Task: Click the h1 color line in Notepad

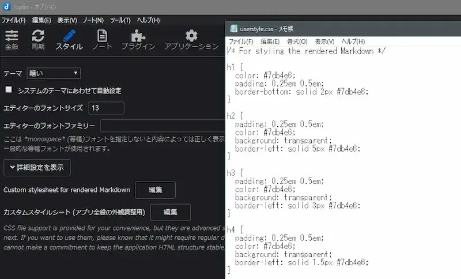Action: (266, 75)
